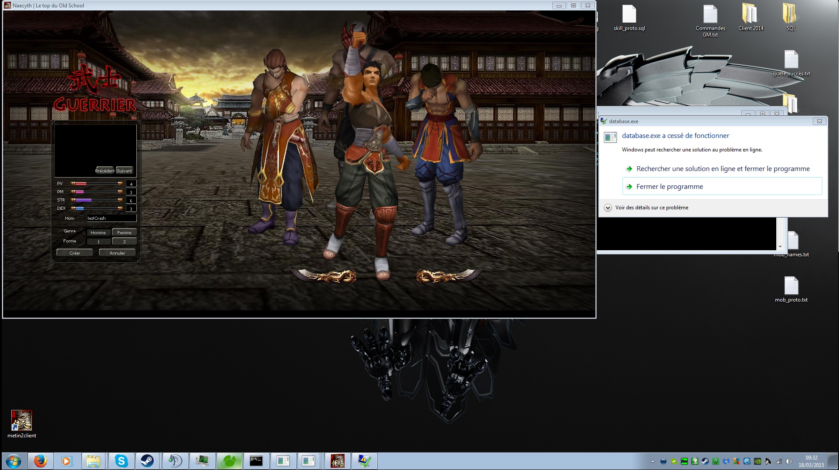The image size is (839, 470).
Task: Click the STR stat bar
Action: tap(97, 200)
